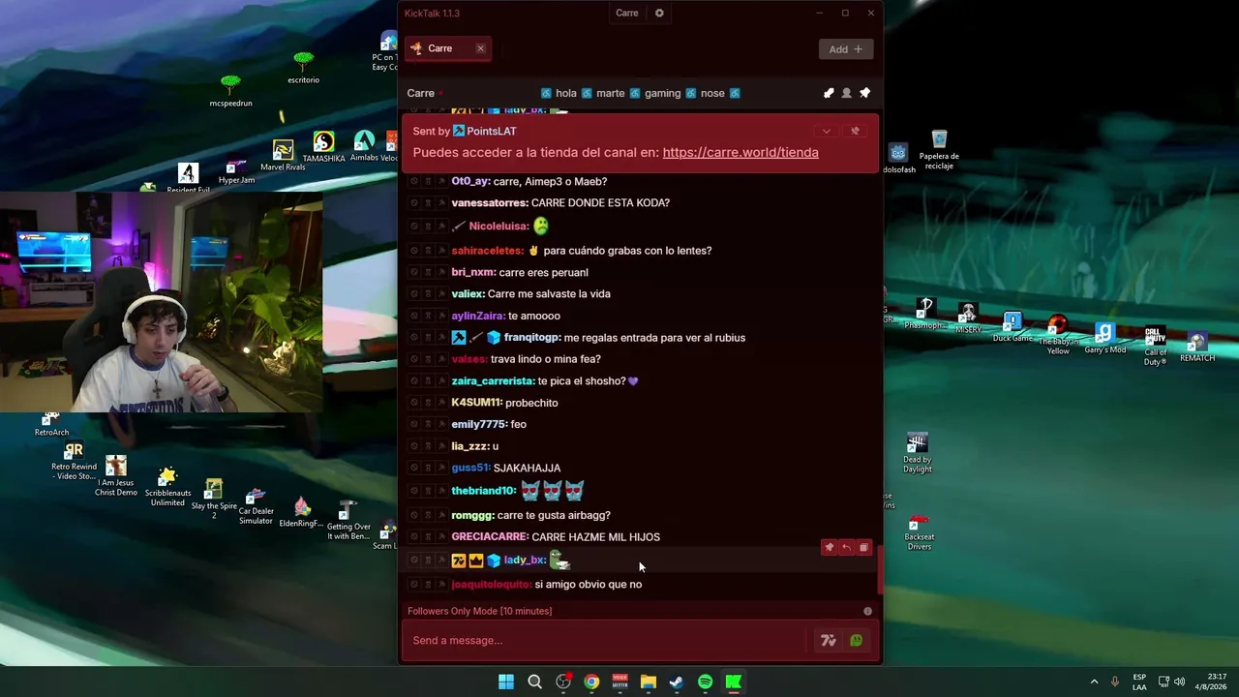Close the Carre chatroom tab
The height and width of the screenshot is (697, 1239).
pos(480,48)
